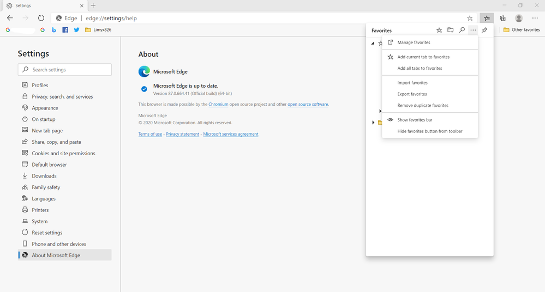Choose Add all tabs to favorites
This screenshot has height=292, width=545.
[x=430, y=69]
